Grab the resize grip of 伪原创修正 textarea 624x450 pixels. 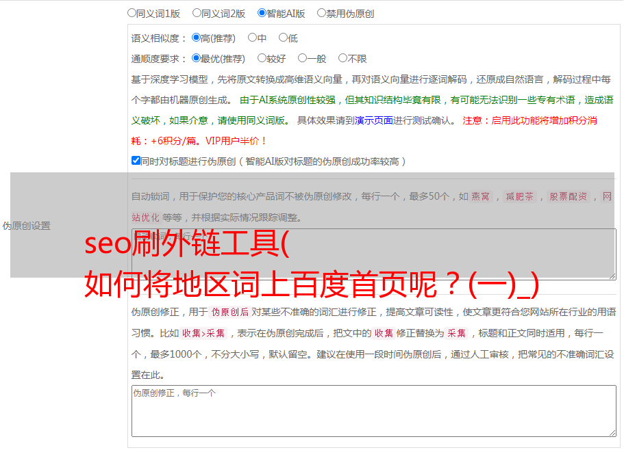coord(612,433)
